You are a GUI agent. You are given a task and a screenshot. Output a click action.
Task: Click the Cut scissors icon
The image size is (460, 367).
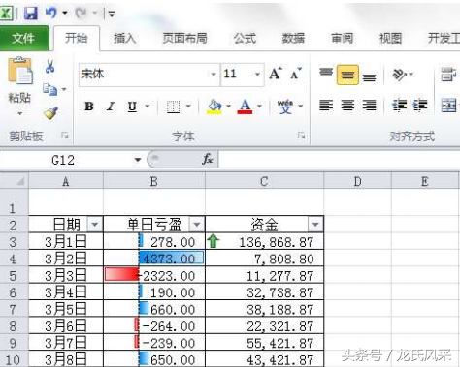coord(49,66)
